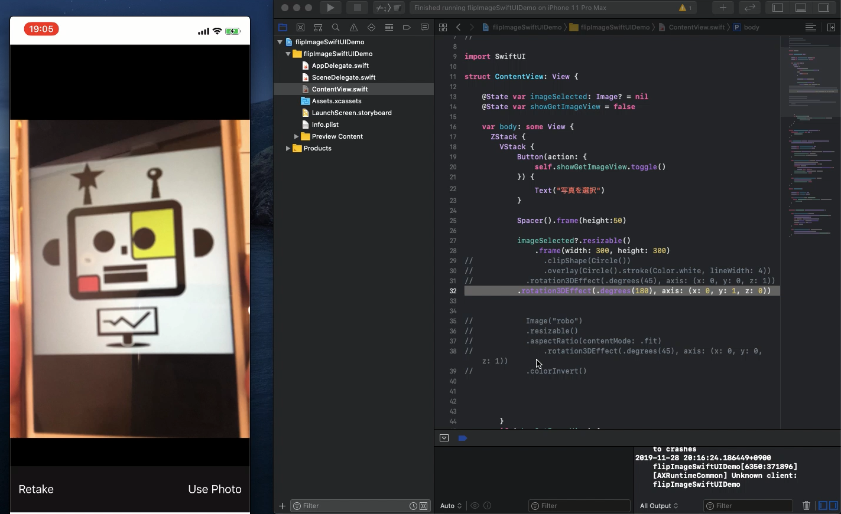The image size is (841, 514).
Task: Select SceneDelegate.swift in navigator
Action: 343,77
